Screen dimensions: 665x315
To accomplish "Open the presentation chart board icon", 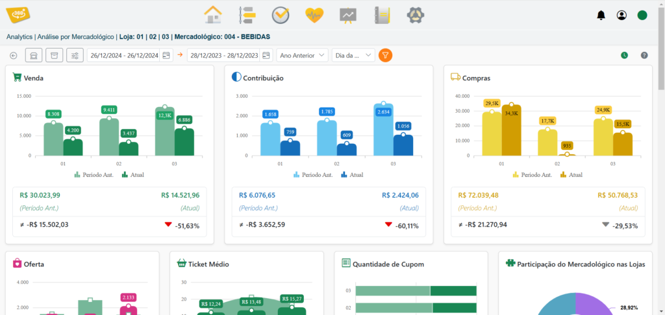I will [348, 16].
